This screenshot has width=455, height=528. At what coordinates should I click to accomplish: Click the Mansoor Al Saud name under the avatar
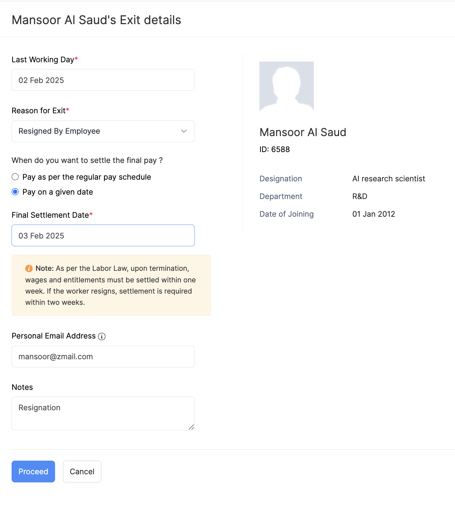(x=303, y=132)
